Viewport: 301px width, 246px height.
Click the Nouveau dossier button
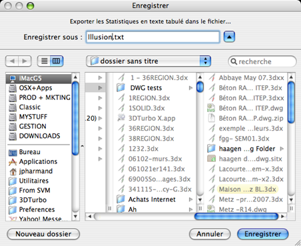point(43,234)
